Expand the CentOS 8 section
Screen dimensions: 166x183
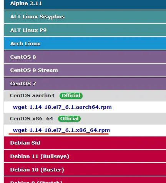click(x=85, y=57)
